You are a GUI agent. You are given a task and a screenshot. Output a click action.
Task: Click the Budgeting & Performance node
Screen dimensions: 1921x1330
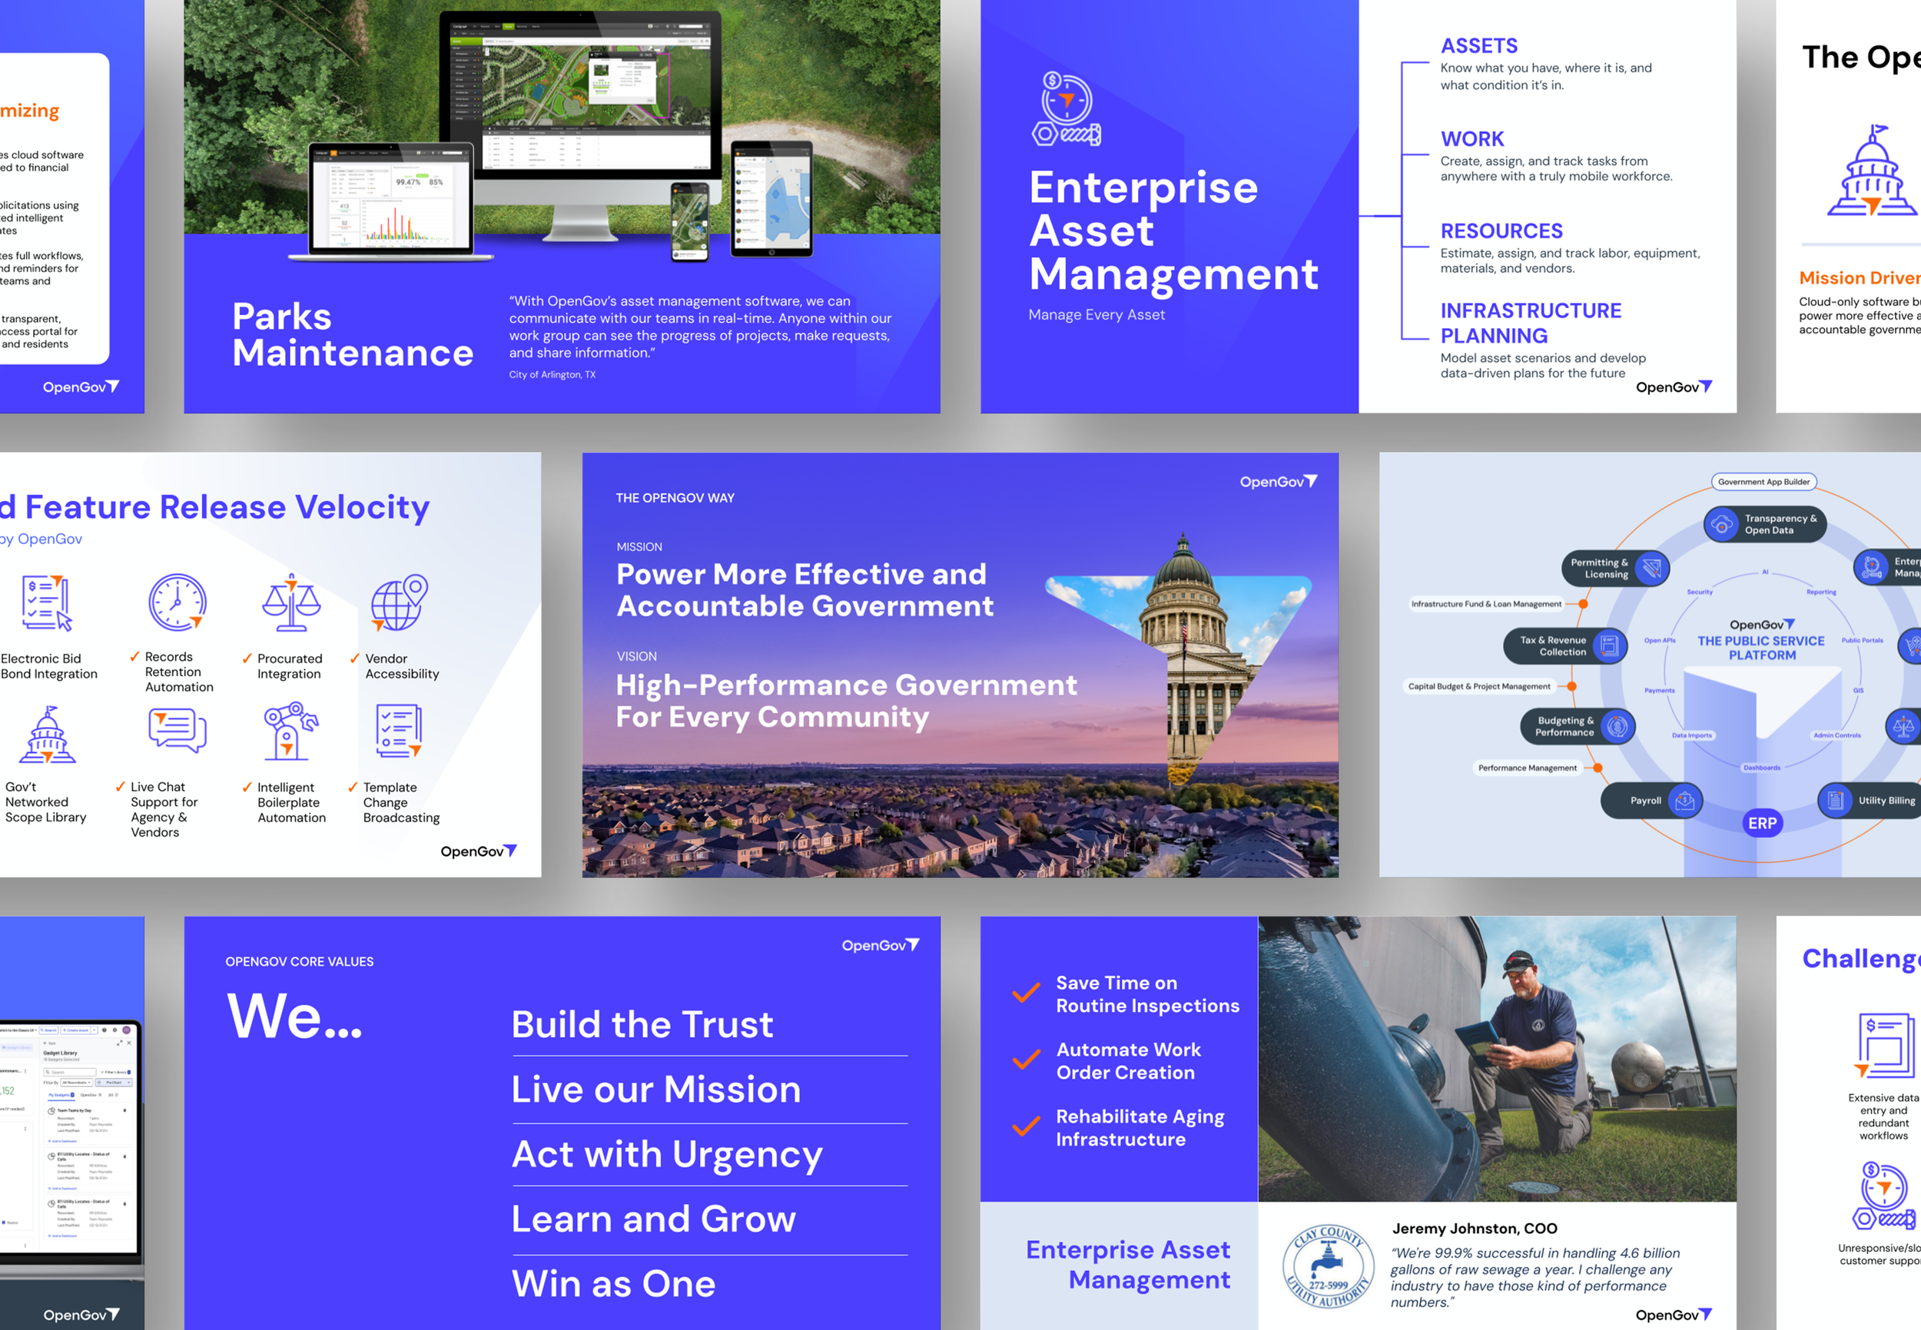point(1578,726)
